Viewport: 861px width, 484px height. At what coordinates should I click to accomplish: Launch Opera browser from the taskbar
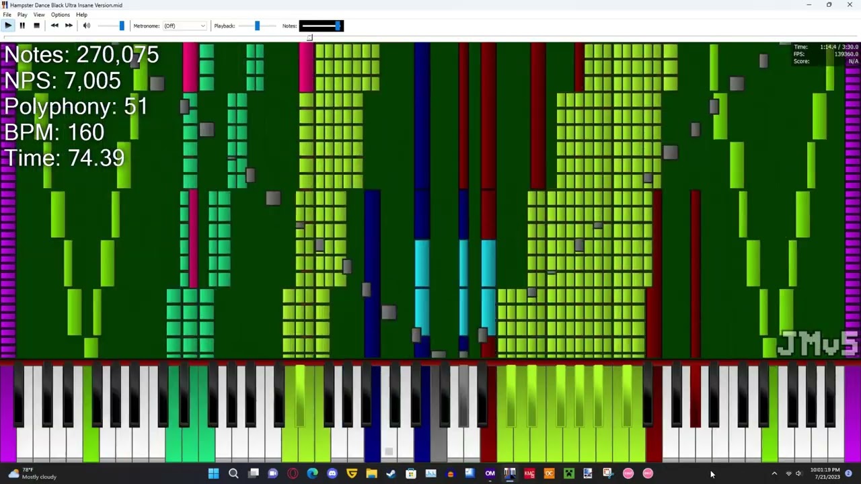pyautogui.click(x=293, y=474)
